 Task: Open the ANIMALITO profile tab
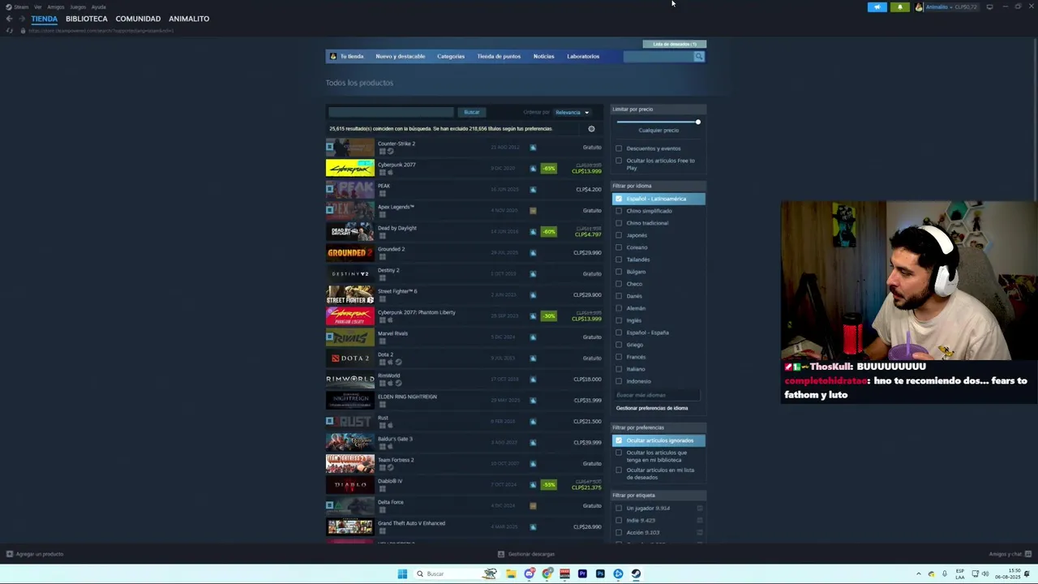point(189,19)
